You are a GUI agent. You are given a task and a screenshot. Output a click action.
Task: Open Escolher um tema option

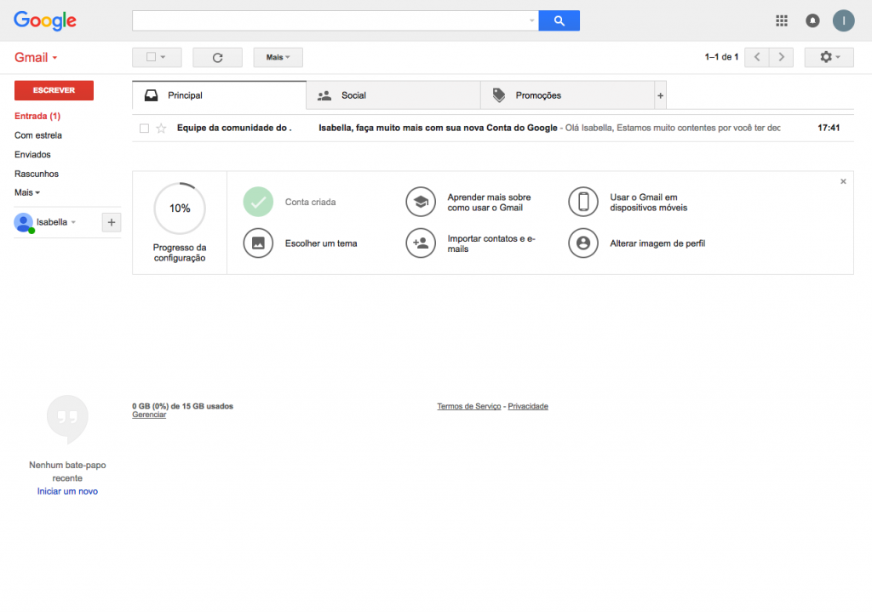point(321,243)
